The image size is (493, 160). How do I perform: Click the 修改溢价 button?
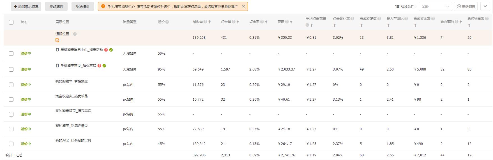(x=56, y=6)
